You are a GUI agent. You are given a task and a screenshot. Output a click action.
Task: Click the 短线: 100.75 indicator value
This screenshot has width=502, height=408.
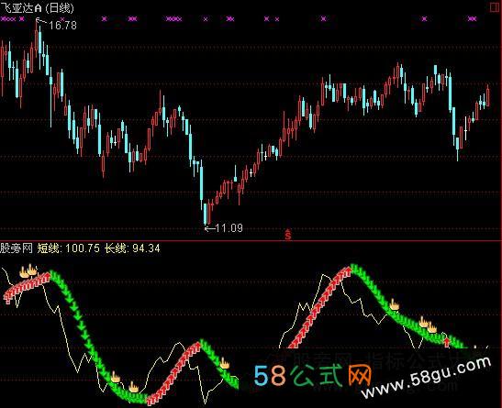coord(68,248)
